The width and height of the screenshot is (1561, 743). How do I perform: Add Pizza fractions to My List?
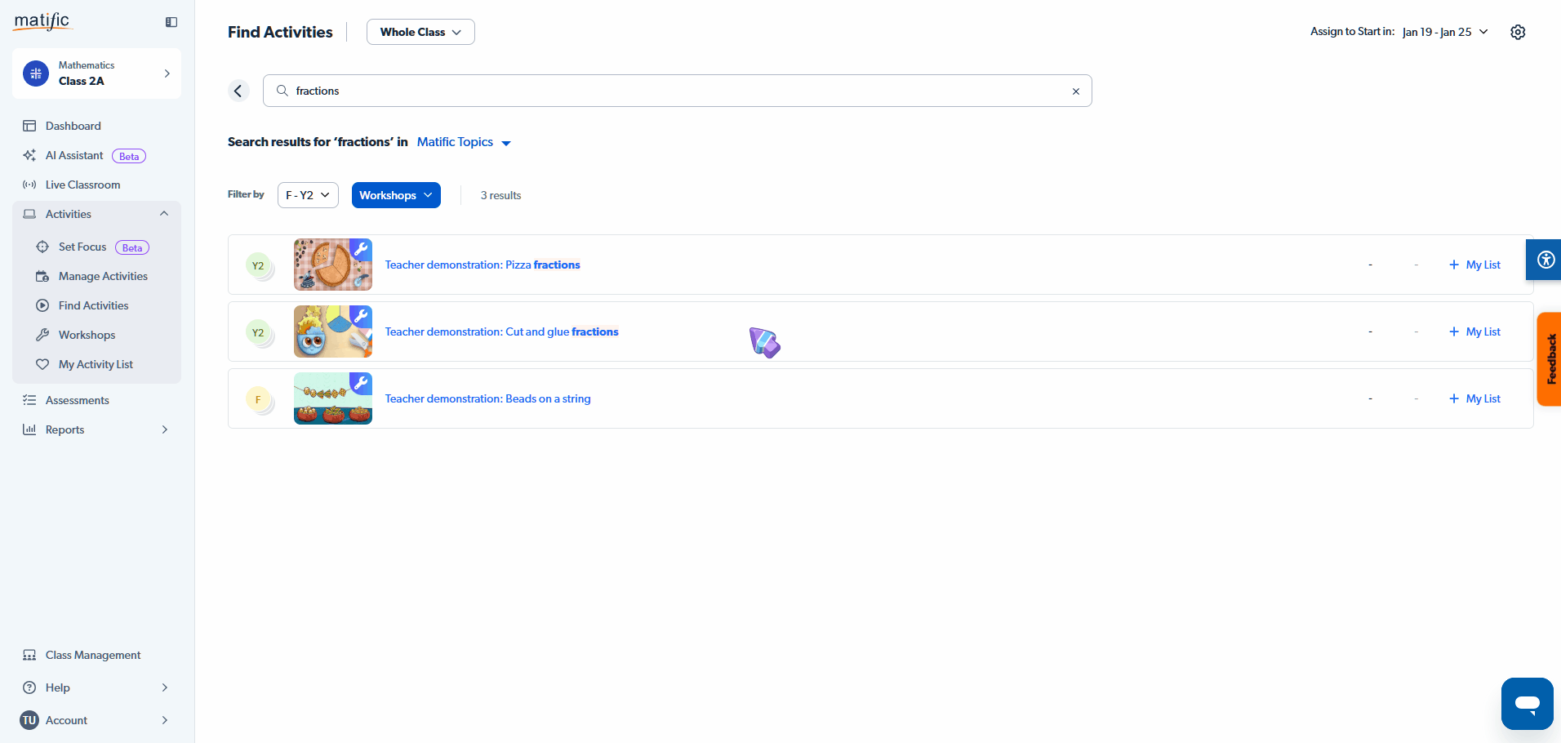(x=1474, y=265)
